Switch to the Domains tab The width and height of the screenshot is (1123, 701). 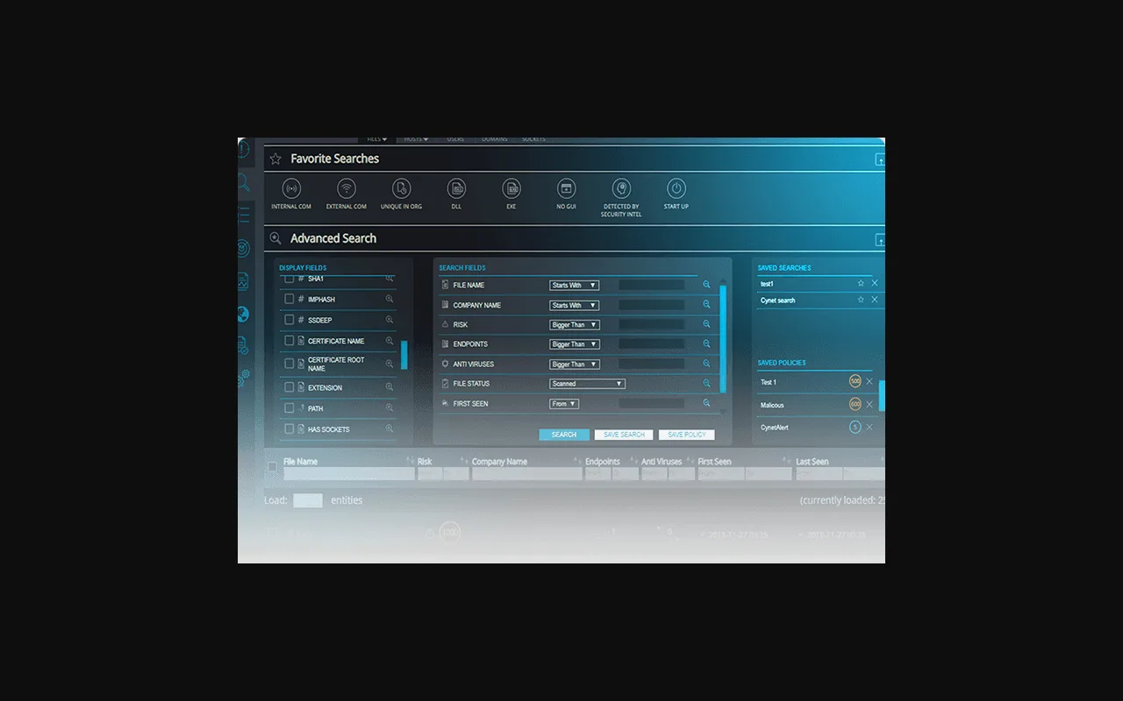(x=495, y=139)
